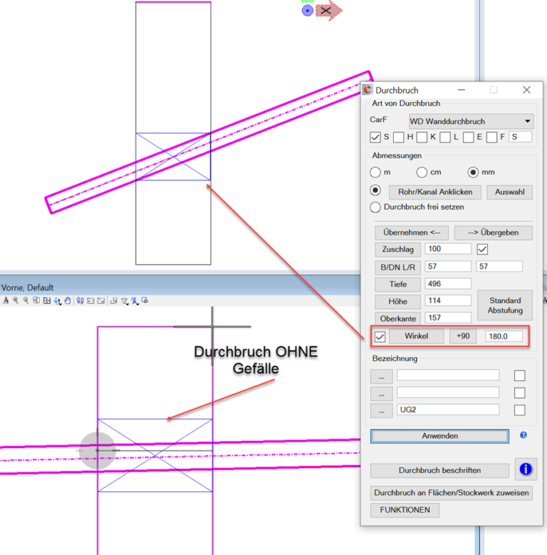The height and width of the screenshot is (555, 547).
Task: Activate the zoom window tool
Action: [36, 301]
